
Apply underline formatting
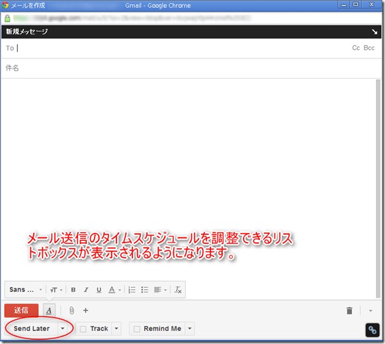click(99, 290)
